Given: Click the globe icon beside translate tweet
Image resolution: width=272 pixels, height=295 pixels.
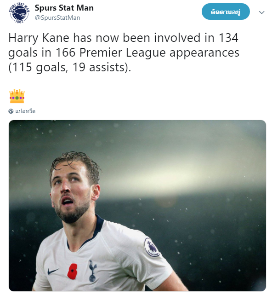Looking at the screenshot, I should tap(11, 111).
